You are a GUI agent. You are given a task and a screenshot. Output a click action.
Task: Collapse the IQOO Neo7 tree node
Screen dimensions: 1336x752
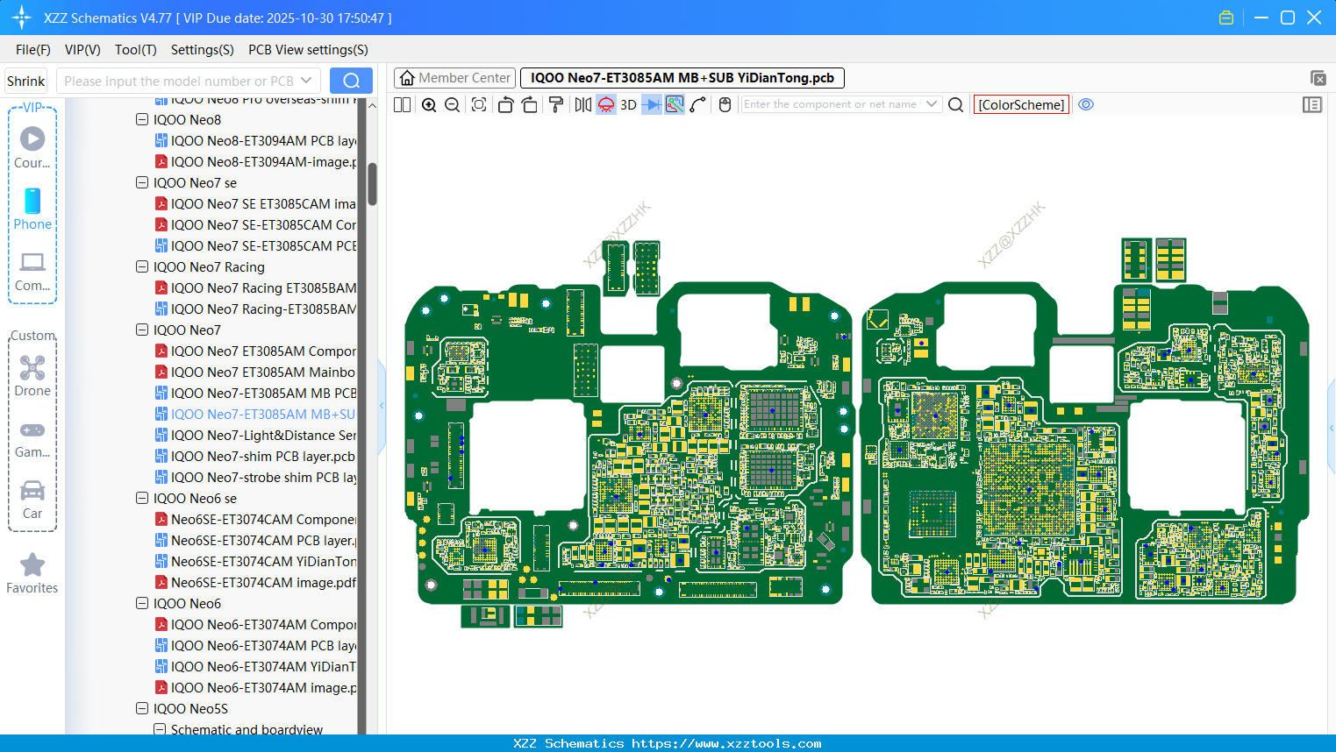(x=142, y=330)
